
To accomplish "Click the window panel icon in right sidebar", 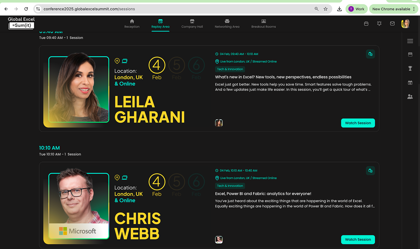I will pos(410,54).
